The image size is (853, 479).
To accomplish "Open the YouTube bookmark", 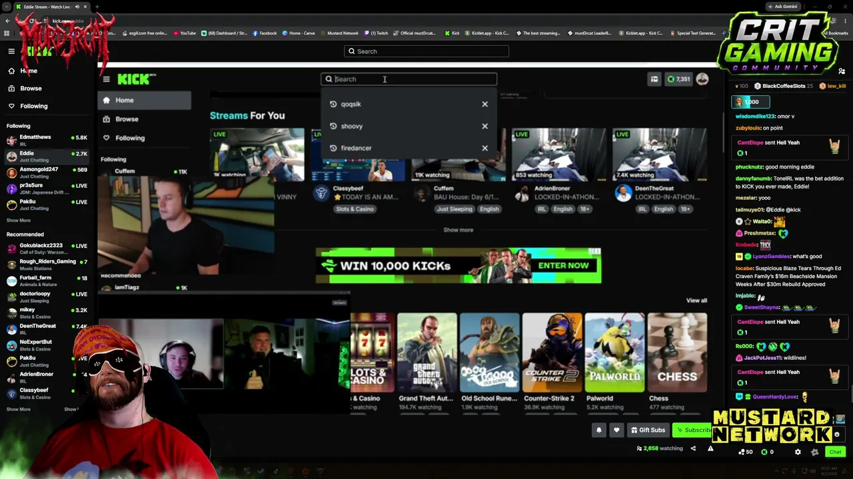I will click(x=185, y=33).
